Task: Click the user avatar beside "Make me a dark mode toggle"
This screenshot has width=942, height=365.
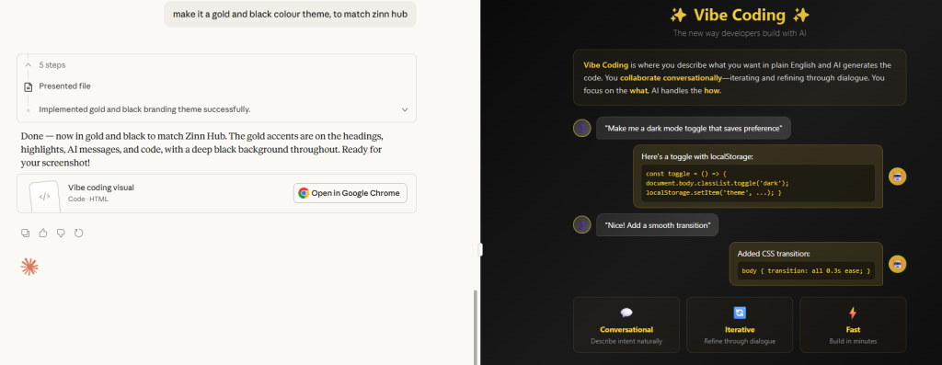Action: coord(581,128)
